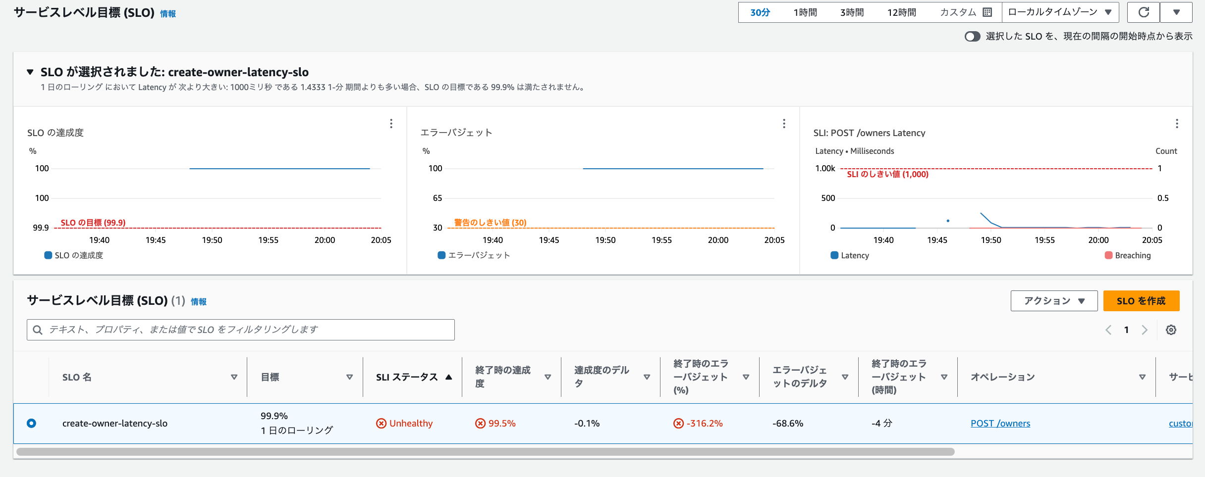This screenshot has height=477, width=1205.
Task: Select the create-owner-latency-slo radio button
Action: click(32, 423)
